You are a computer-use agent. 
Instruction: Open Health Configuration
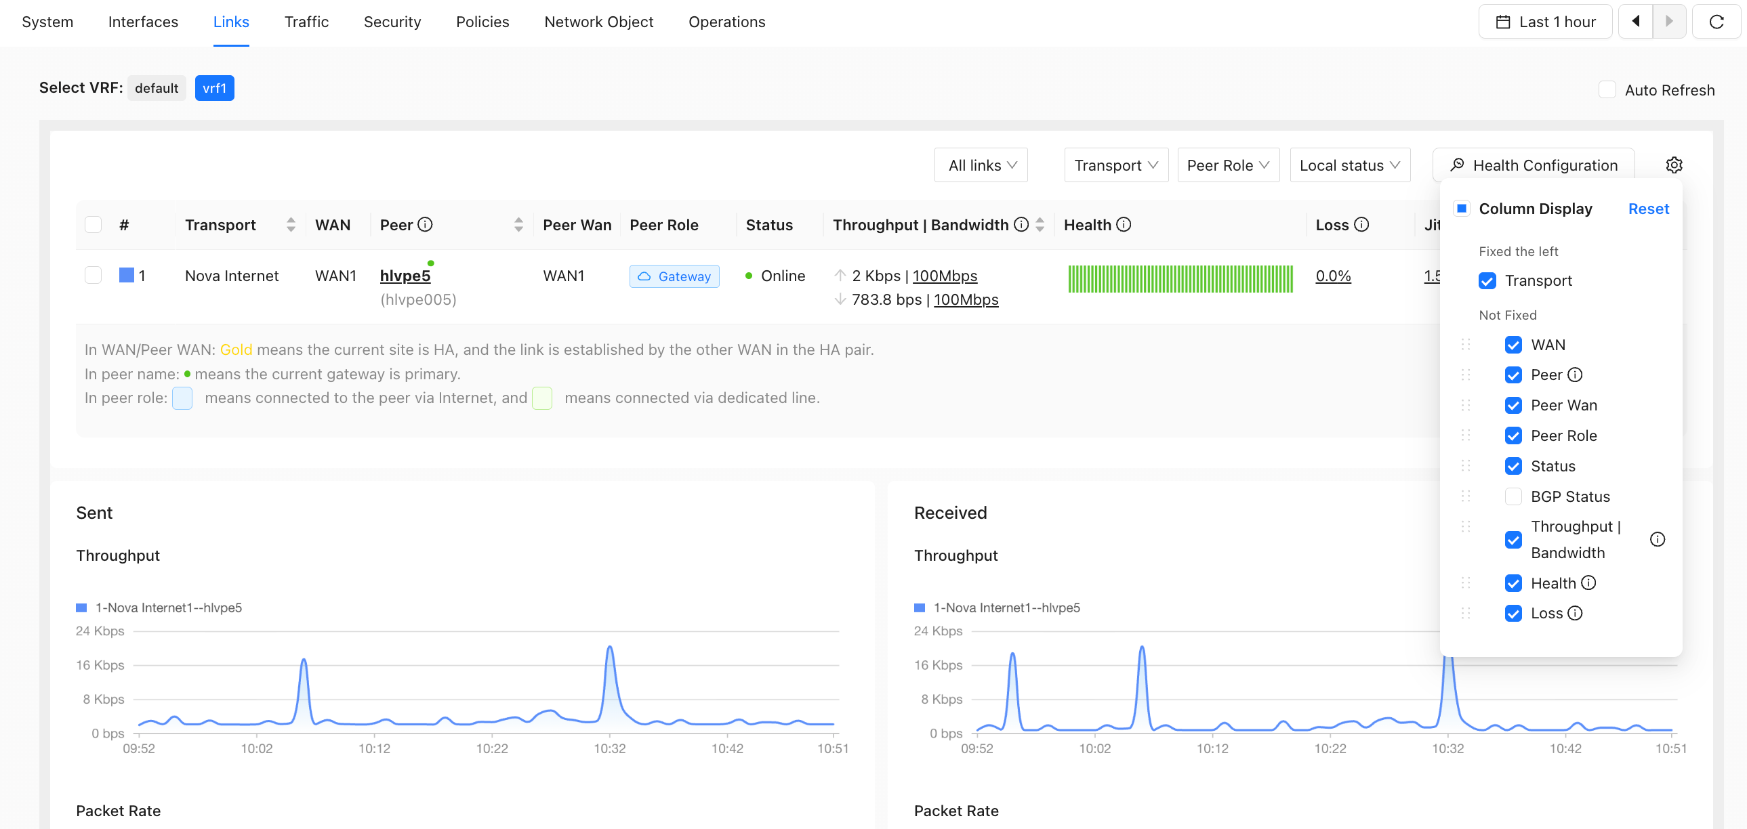click(1534, 165)
